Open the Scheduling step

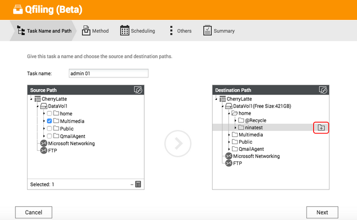pyautogui.click(x=138, y=31)
